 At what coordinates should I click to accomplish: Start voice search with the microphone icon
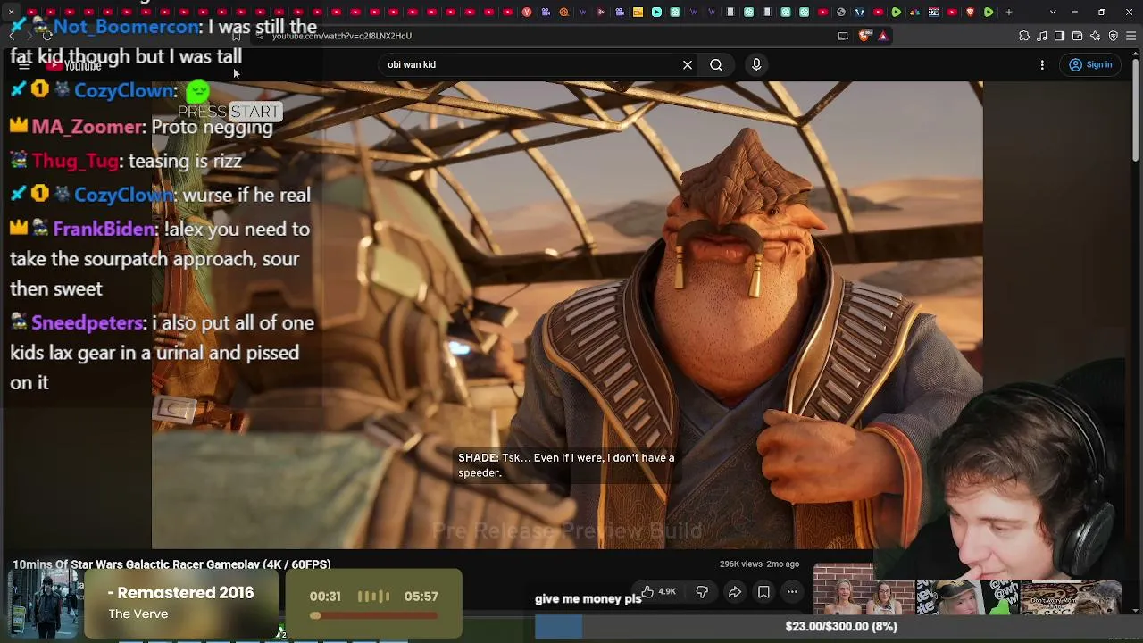click(x=756, y=64)
